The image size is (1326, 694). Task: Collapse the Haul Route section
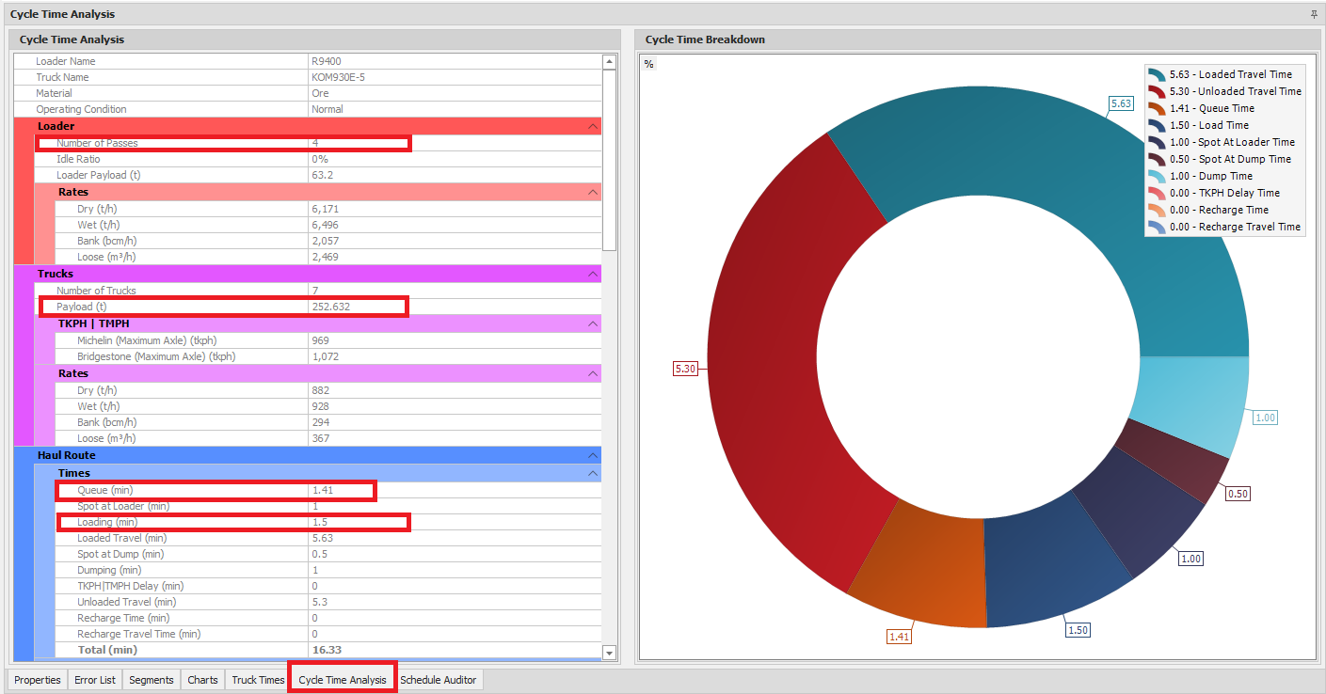click(x=593, y=455)
